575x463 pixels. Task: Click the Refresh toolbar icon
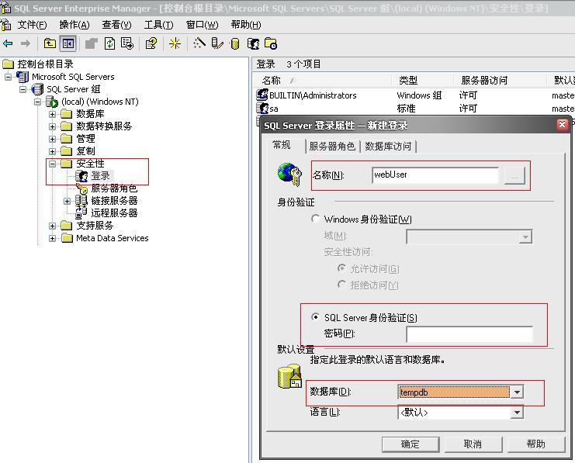(x=109, y=43)
